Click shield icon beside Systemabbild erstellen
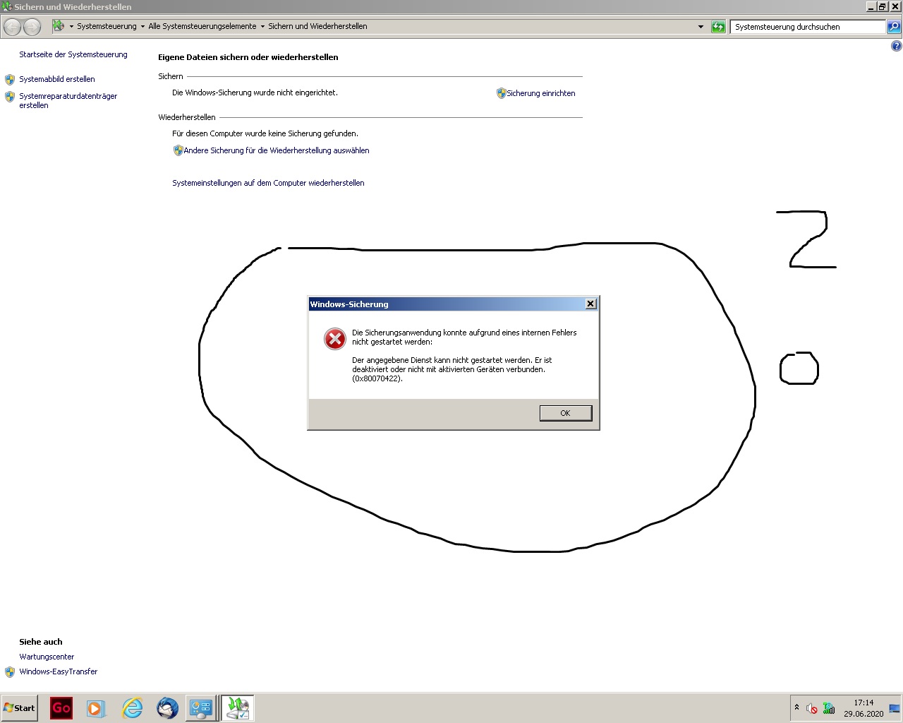Image resolution: width=903 pixels, height=723 pixels. pos(10,79)
